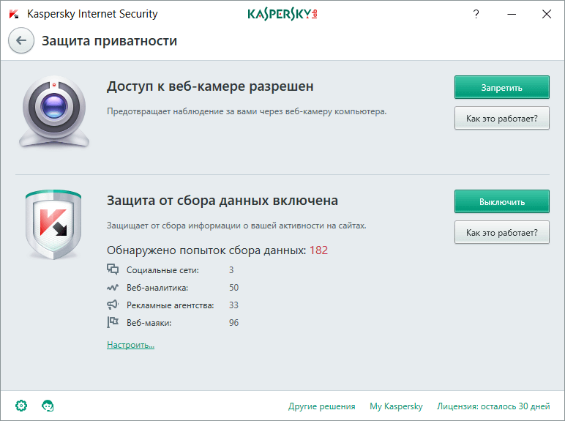Click the Веб-маяки: label
The image size is (565, 421).
coord(149,323)
